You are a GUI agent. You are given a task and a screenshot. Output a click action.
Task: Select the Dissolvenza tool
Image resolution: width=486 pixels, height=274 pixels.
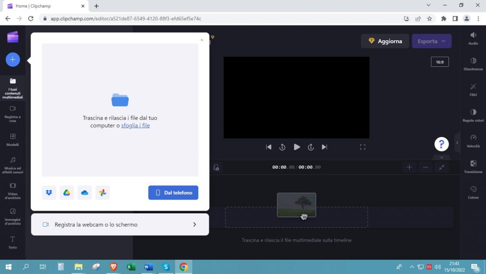coord(473,63)
